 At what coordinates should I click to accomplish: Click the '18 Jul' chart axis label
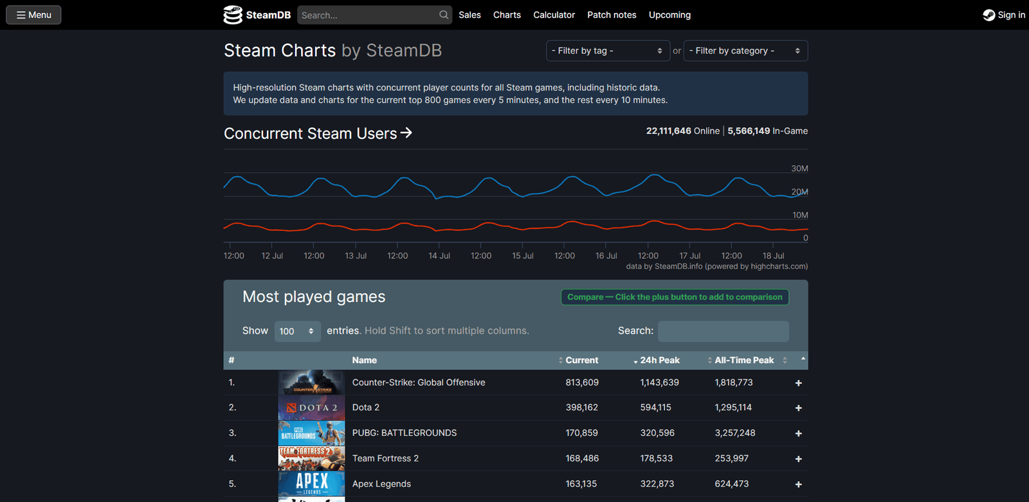(x=773, y=256)
